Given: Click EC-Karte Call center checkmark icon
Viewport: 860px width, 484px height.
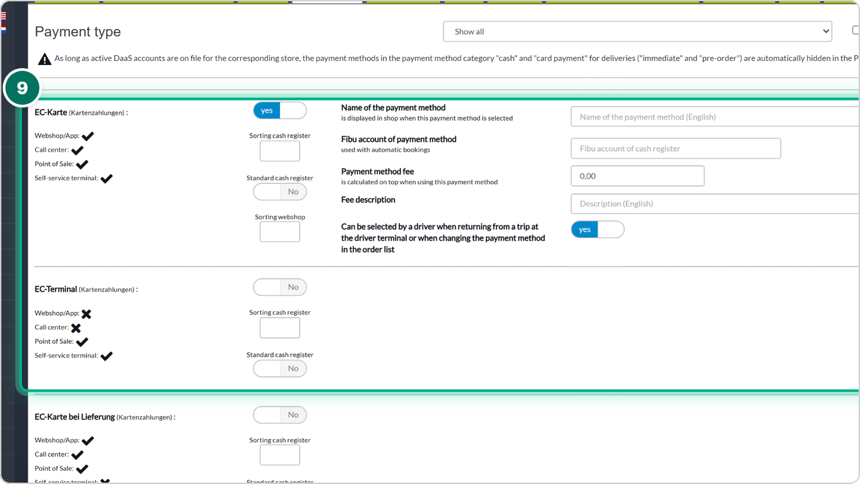Looking at the screenshot, I should tap(77, 150).
